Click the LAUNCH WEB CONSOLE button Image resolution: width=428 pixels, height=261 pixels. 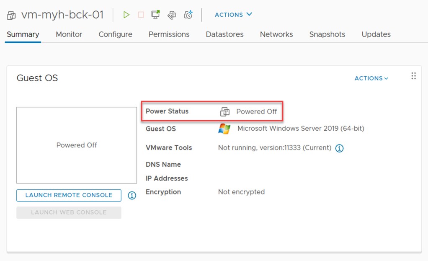pos(68,212)
